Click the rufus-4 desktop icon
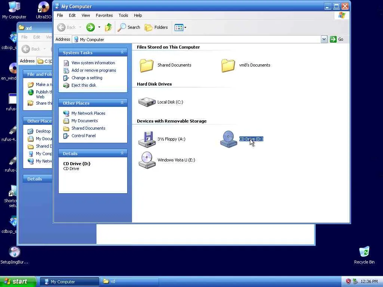The height and width of the screenshot is (287, 383). 9,133
